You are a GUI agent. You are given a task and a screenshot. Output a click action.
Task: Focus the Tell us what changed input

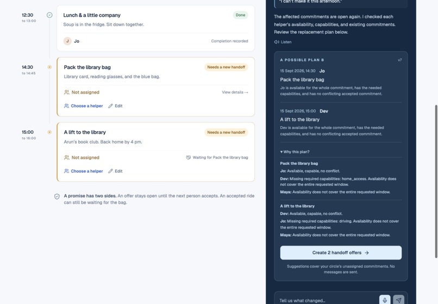click(327, 300)
